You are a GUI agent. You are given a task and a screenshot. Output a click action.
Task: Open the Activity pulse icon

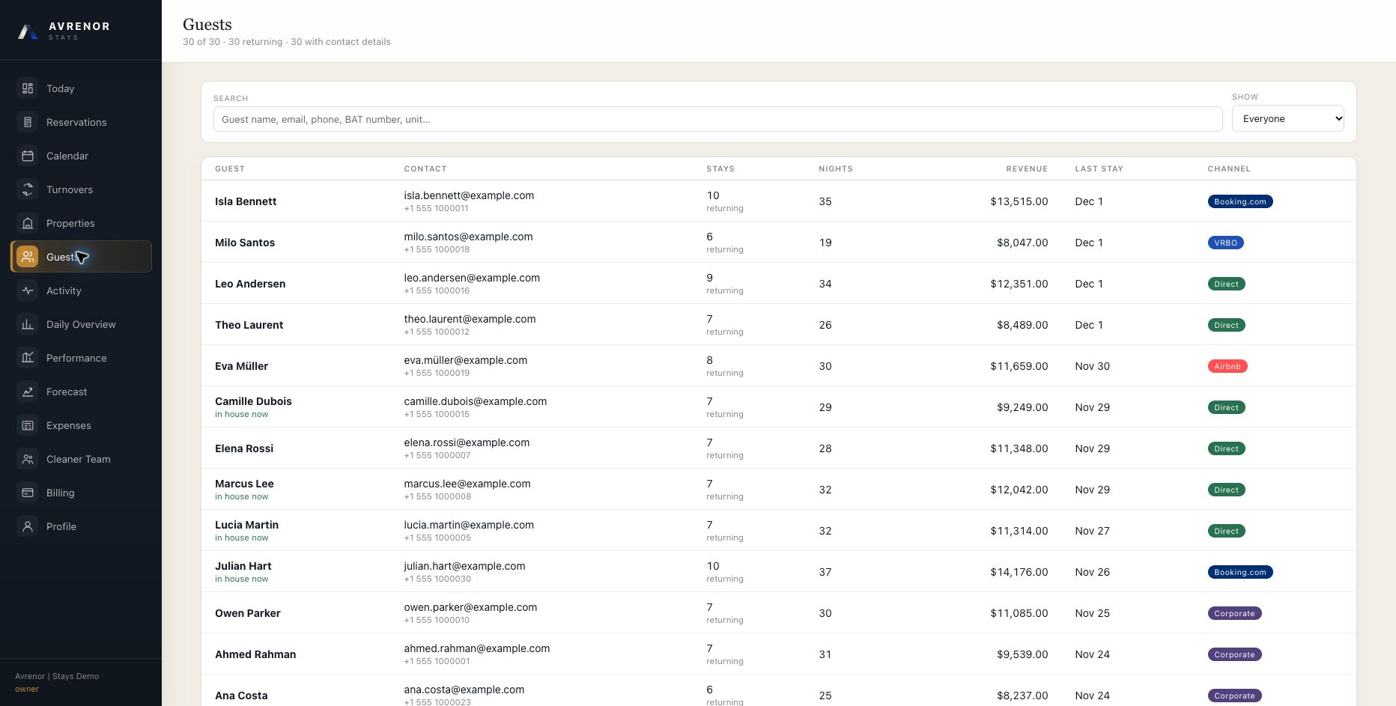[28, 290]
